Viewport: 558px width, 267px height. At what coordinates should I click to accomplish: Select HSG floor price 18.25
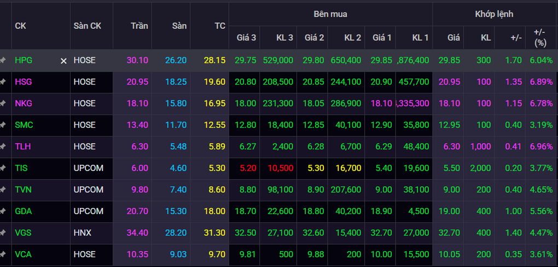tap(176, 82)
